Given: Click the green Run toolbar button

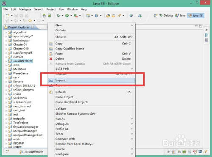Looking at the screenshot, I should tap(67, 16).
